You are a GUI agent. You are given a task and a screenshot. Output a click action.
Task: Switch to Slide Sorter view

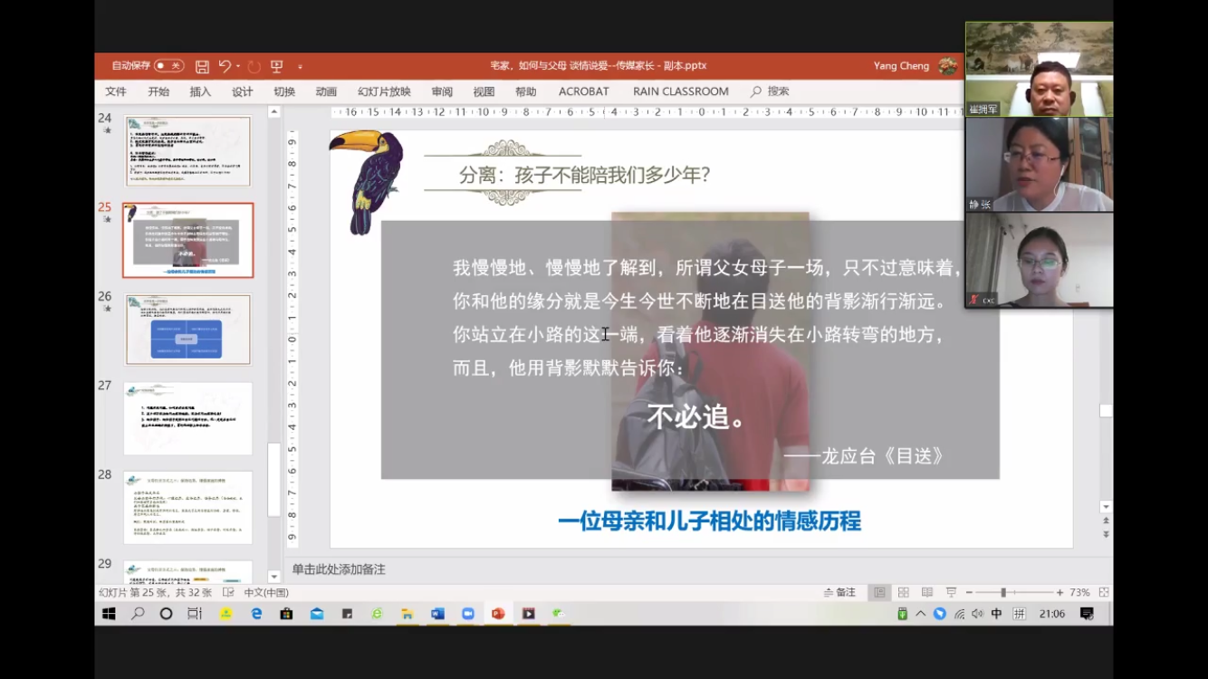pos(903,592)
